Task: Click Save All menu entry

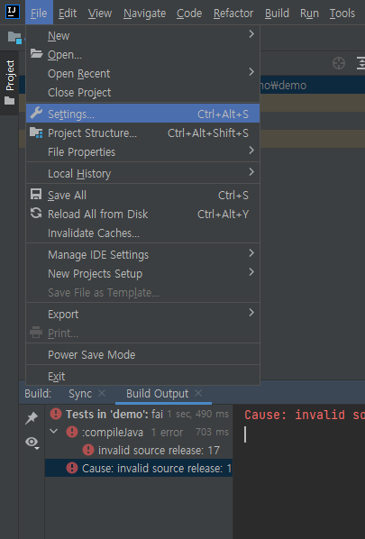Action: point(142,195)
